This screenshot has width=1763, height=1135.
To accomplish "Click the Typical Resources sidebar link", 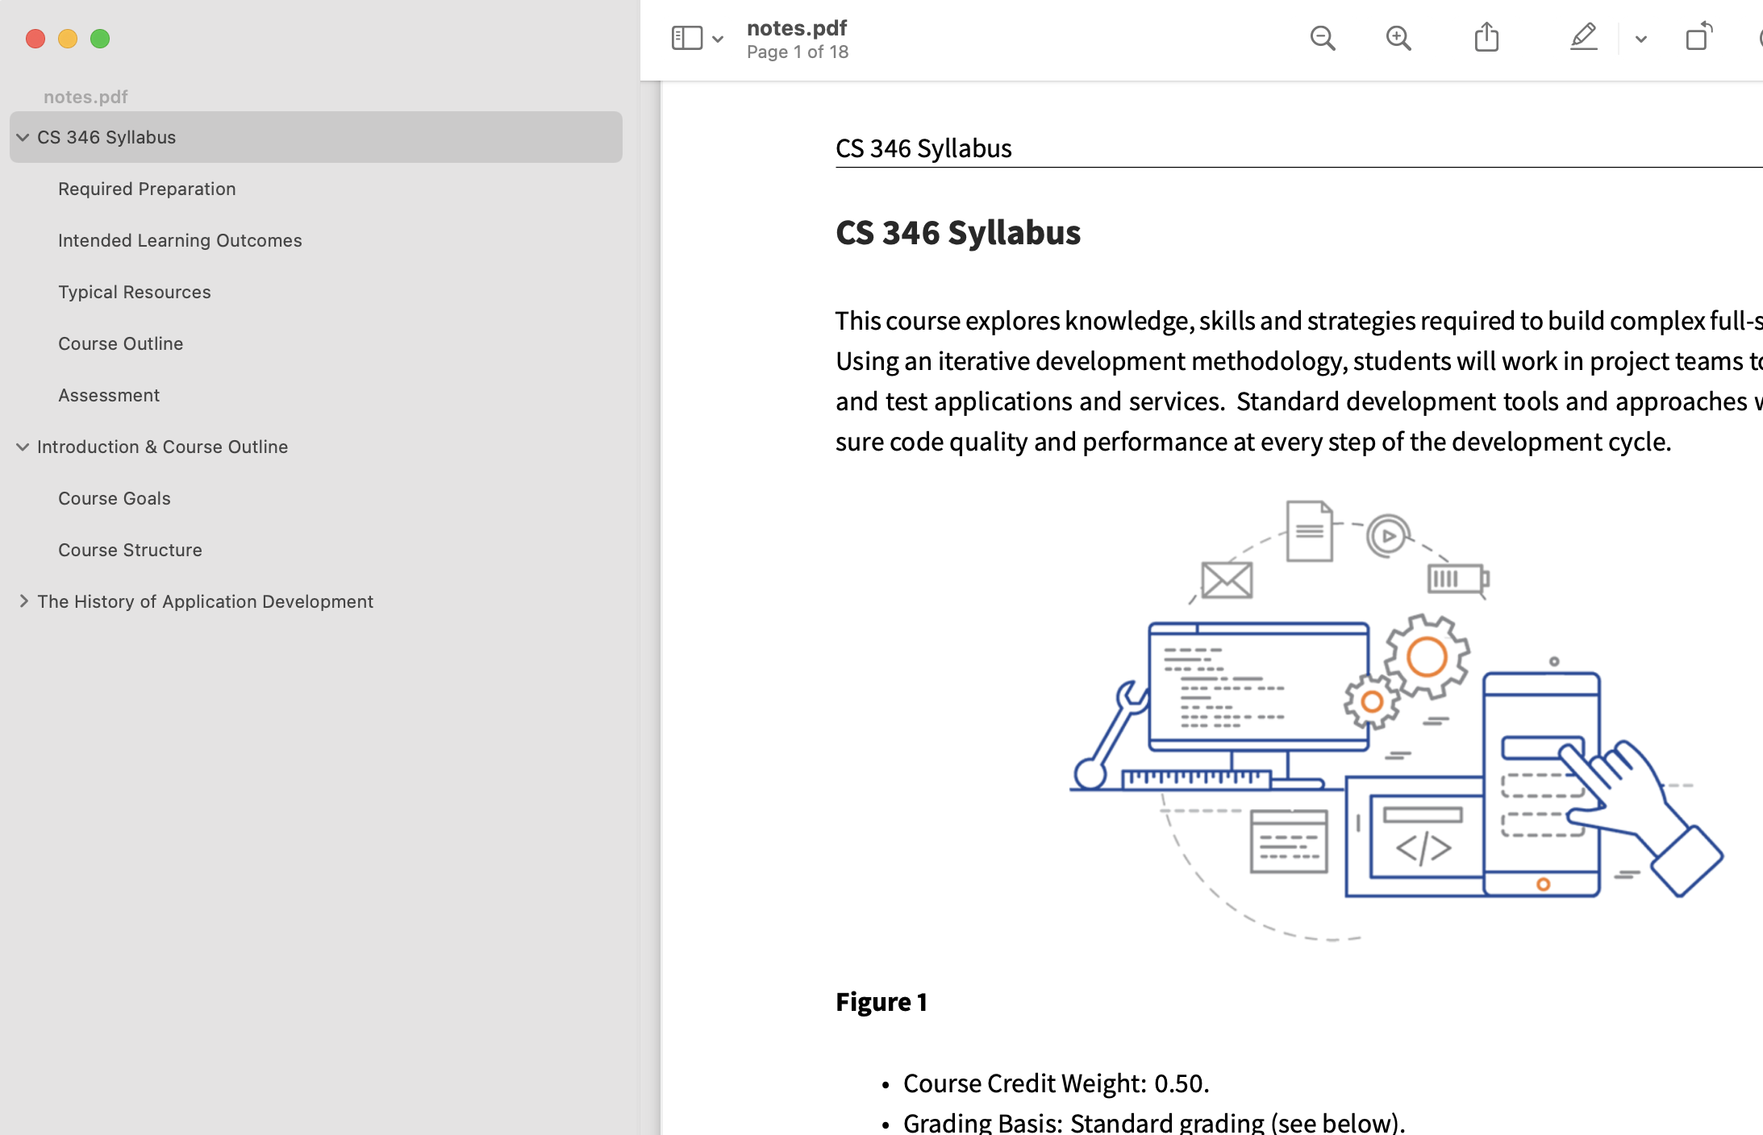I will pyautogui.click(x=134, y=292).
